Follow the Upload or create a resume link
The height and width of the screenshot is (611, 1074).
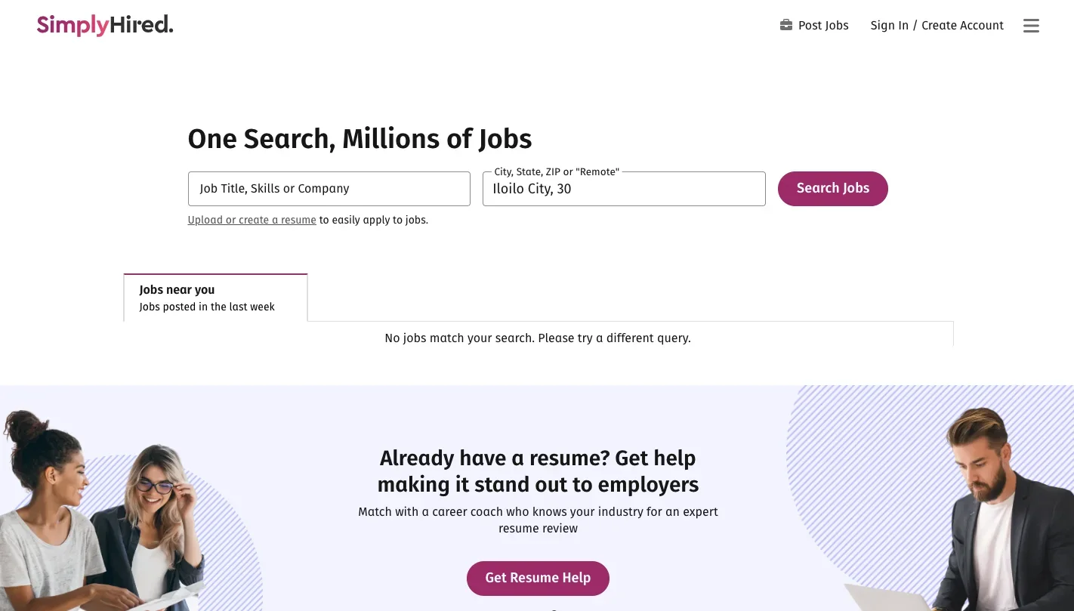pos(252,221)
